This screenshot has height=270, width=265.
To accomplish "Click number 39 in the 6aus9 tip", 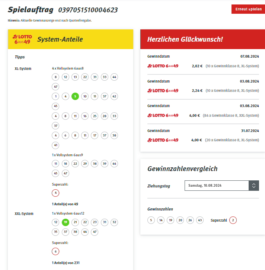I will point(105,164).
